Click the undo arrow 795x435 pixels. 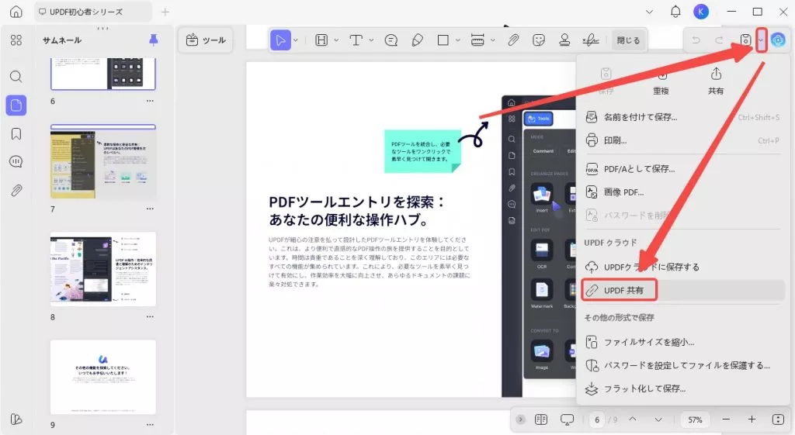(696, 40)
